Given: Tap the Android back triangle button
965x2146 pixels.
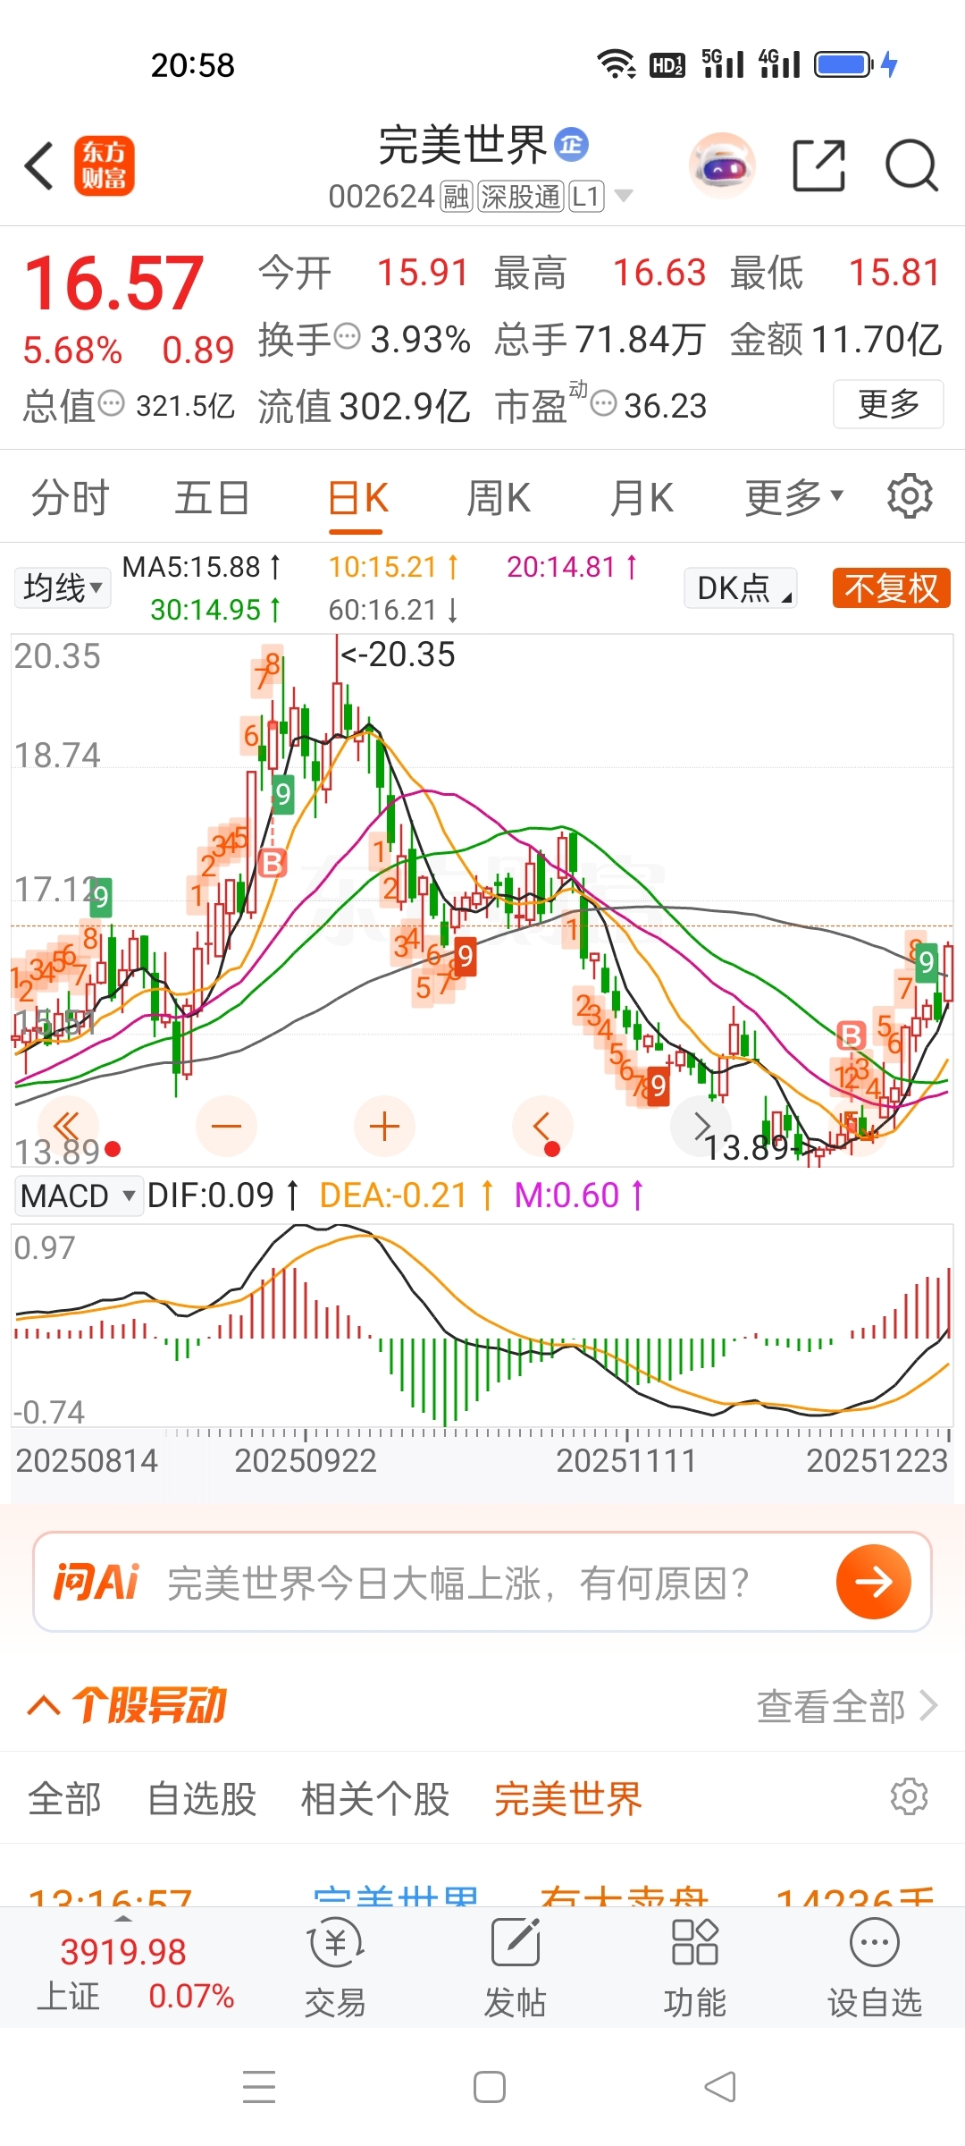Looking at the screenshot, I should point(720,2087).
